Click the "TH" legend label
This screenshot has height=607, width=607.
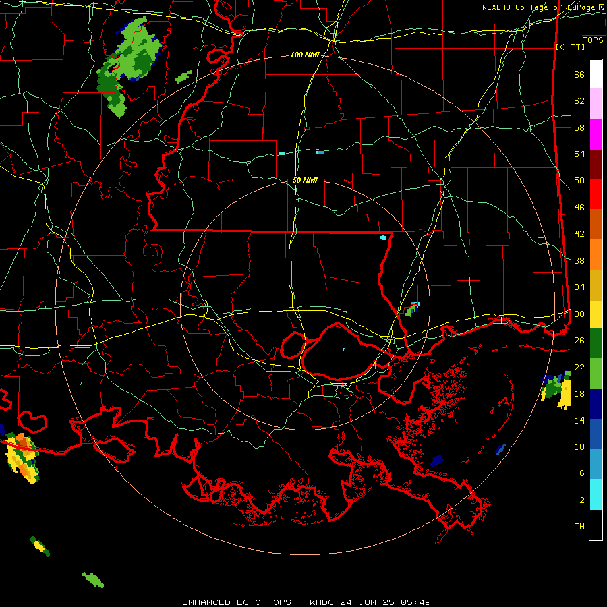pos(579,527)
